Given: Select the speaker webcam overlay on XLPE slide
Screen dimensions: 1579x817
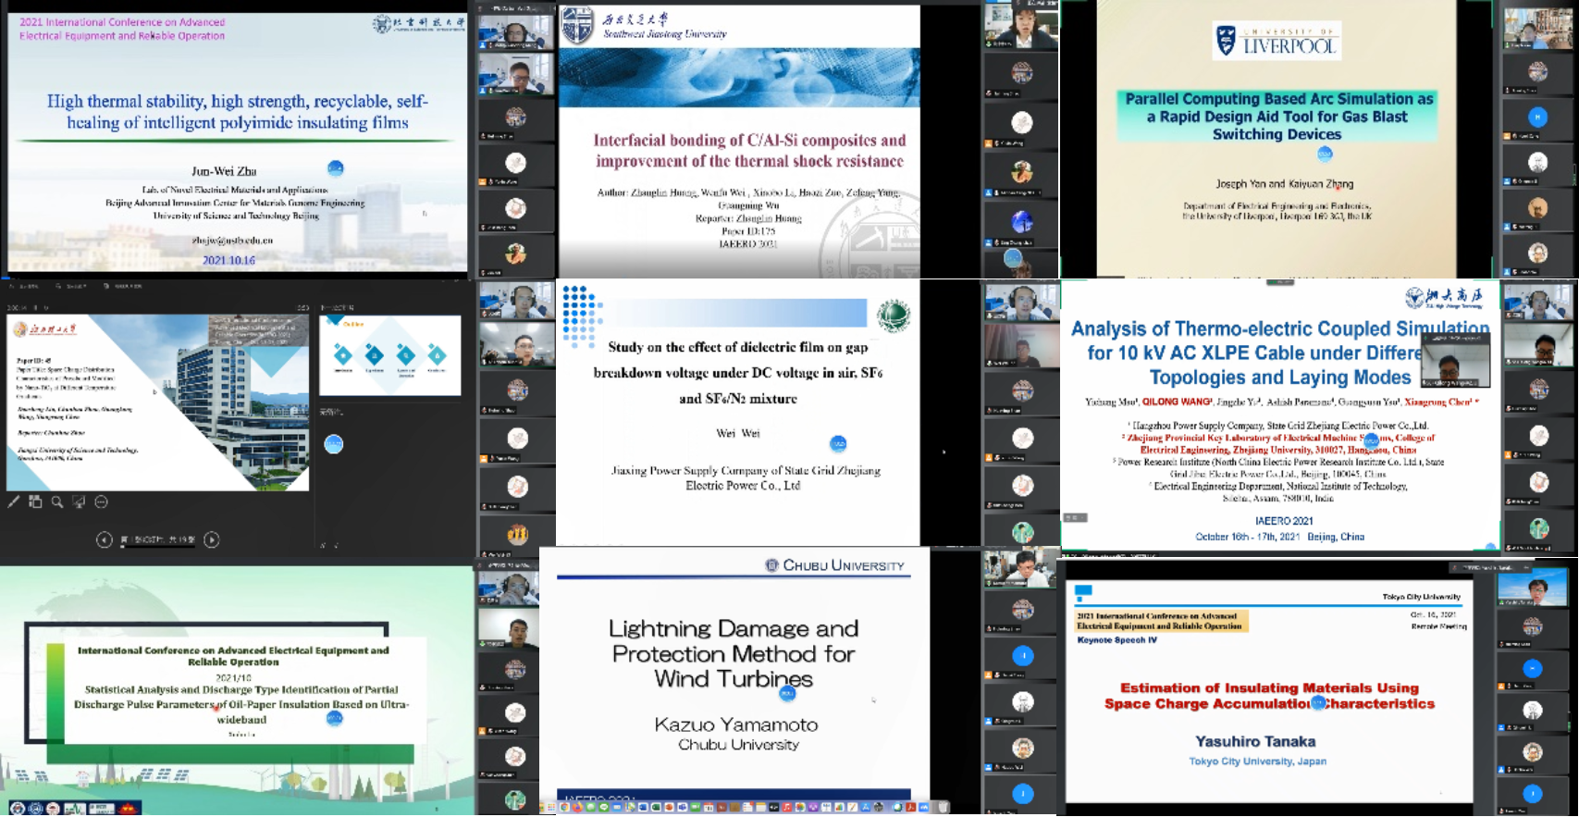Looking at the screenshot, I should coord(1455,360).
